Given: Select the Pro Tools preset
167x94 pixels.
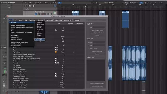Looking at the screenshot, I should [41, 24].
